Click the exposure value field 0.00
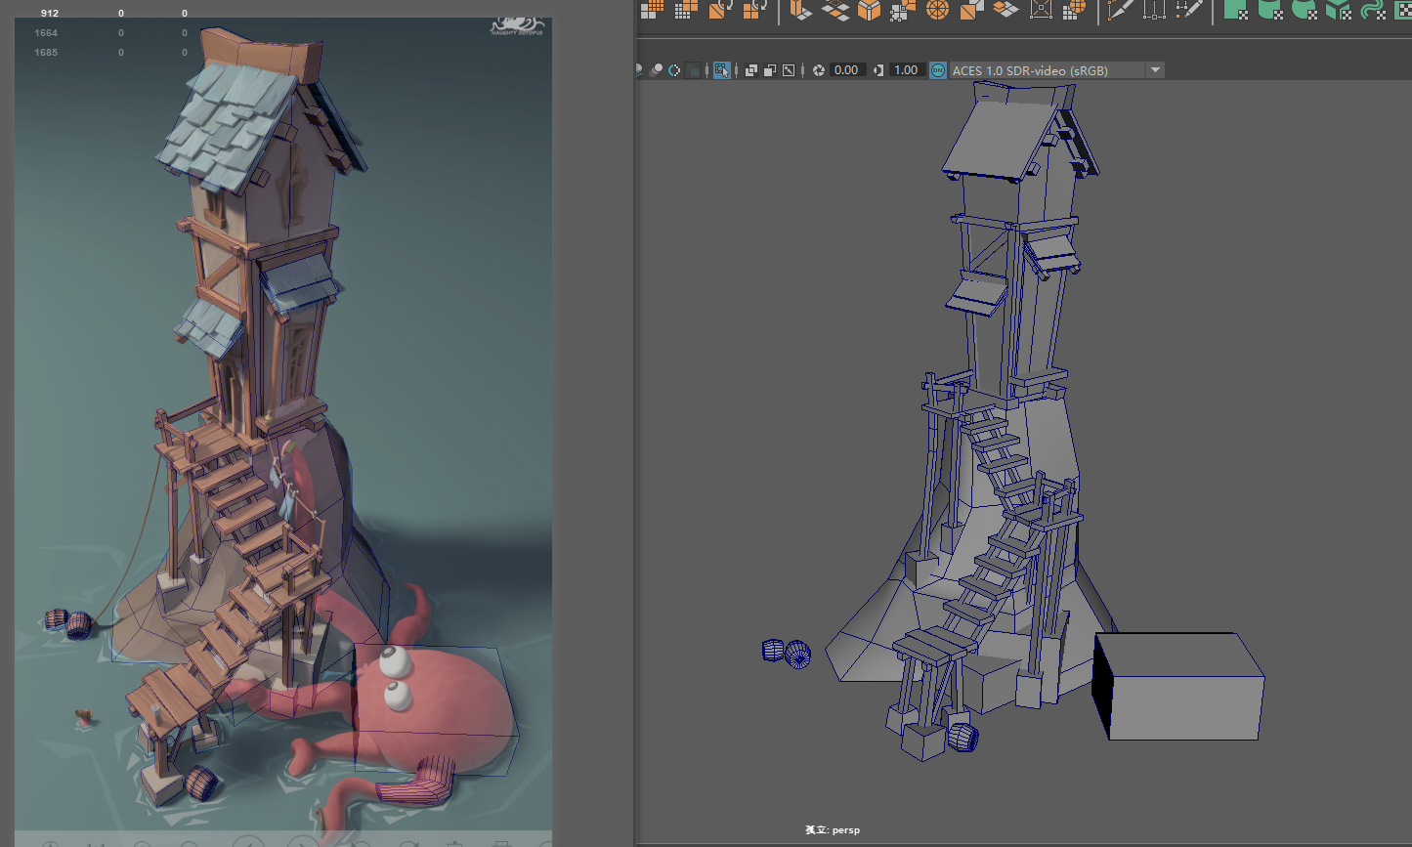 (847, 70)
